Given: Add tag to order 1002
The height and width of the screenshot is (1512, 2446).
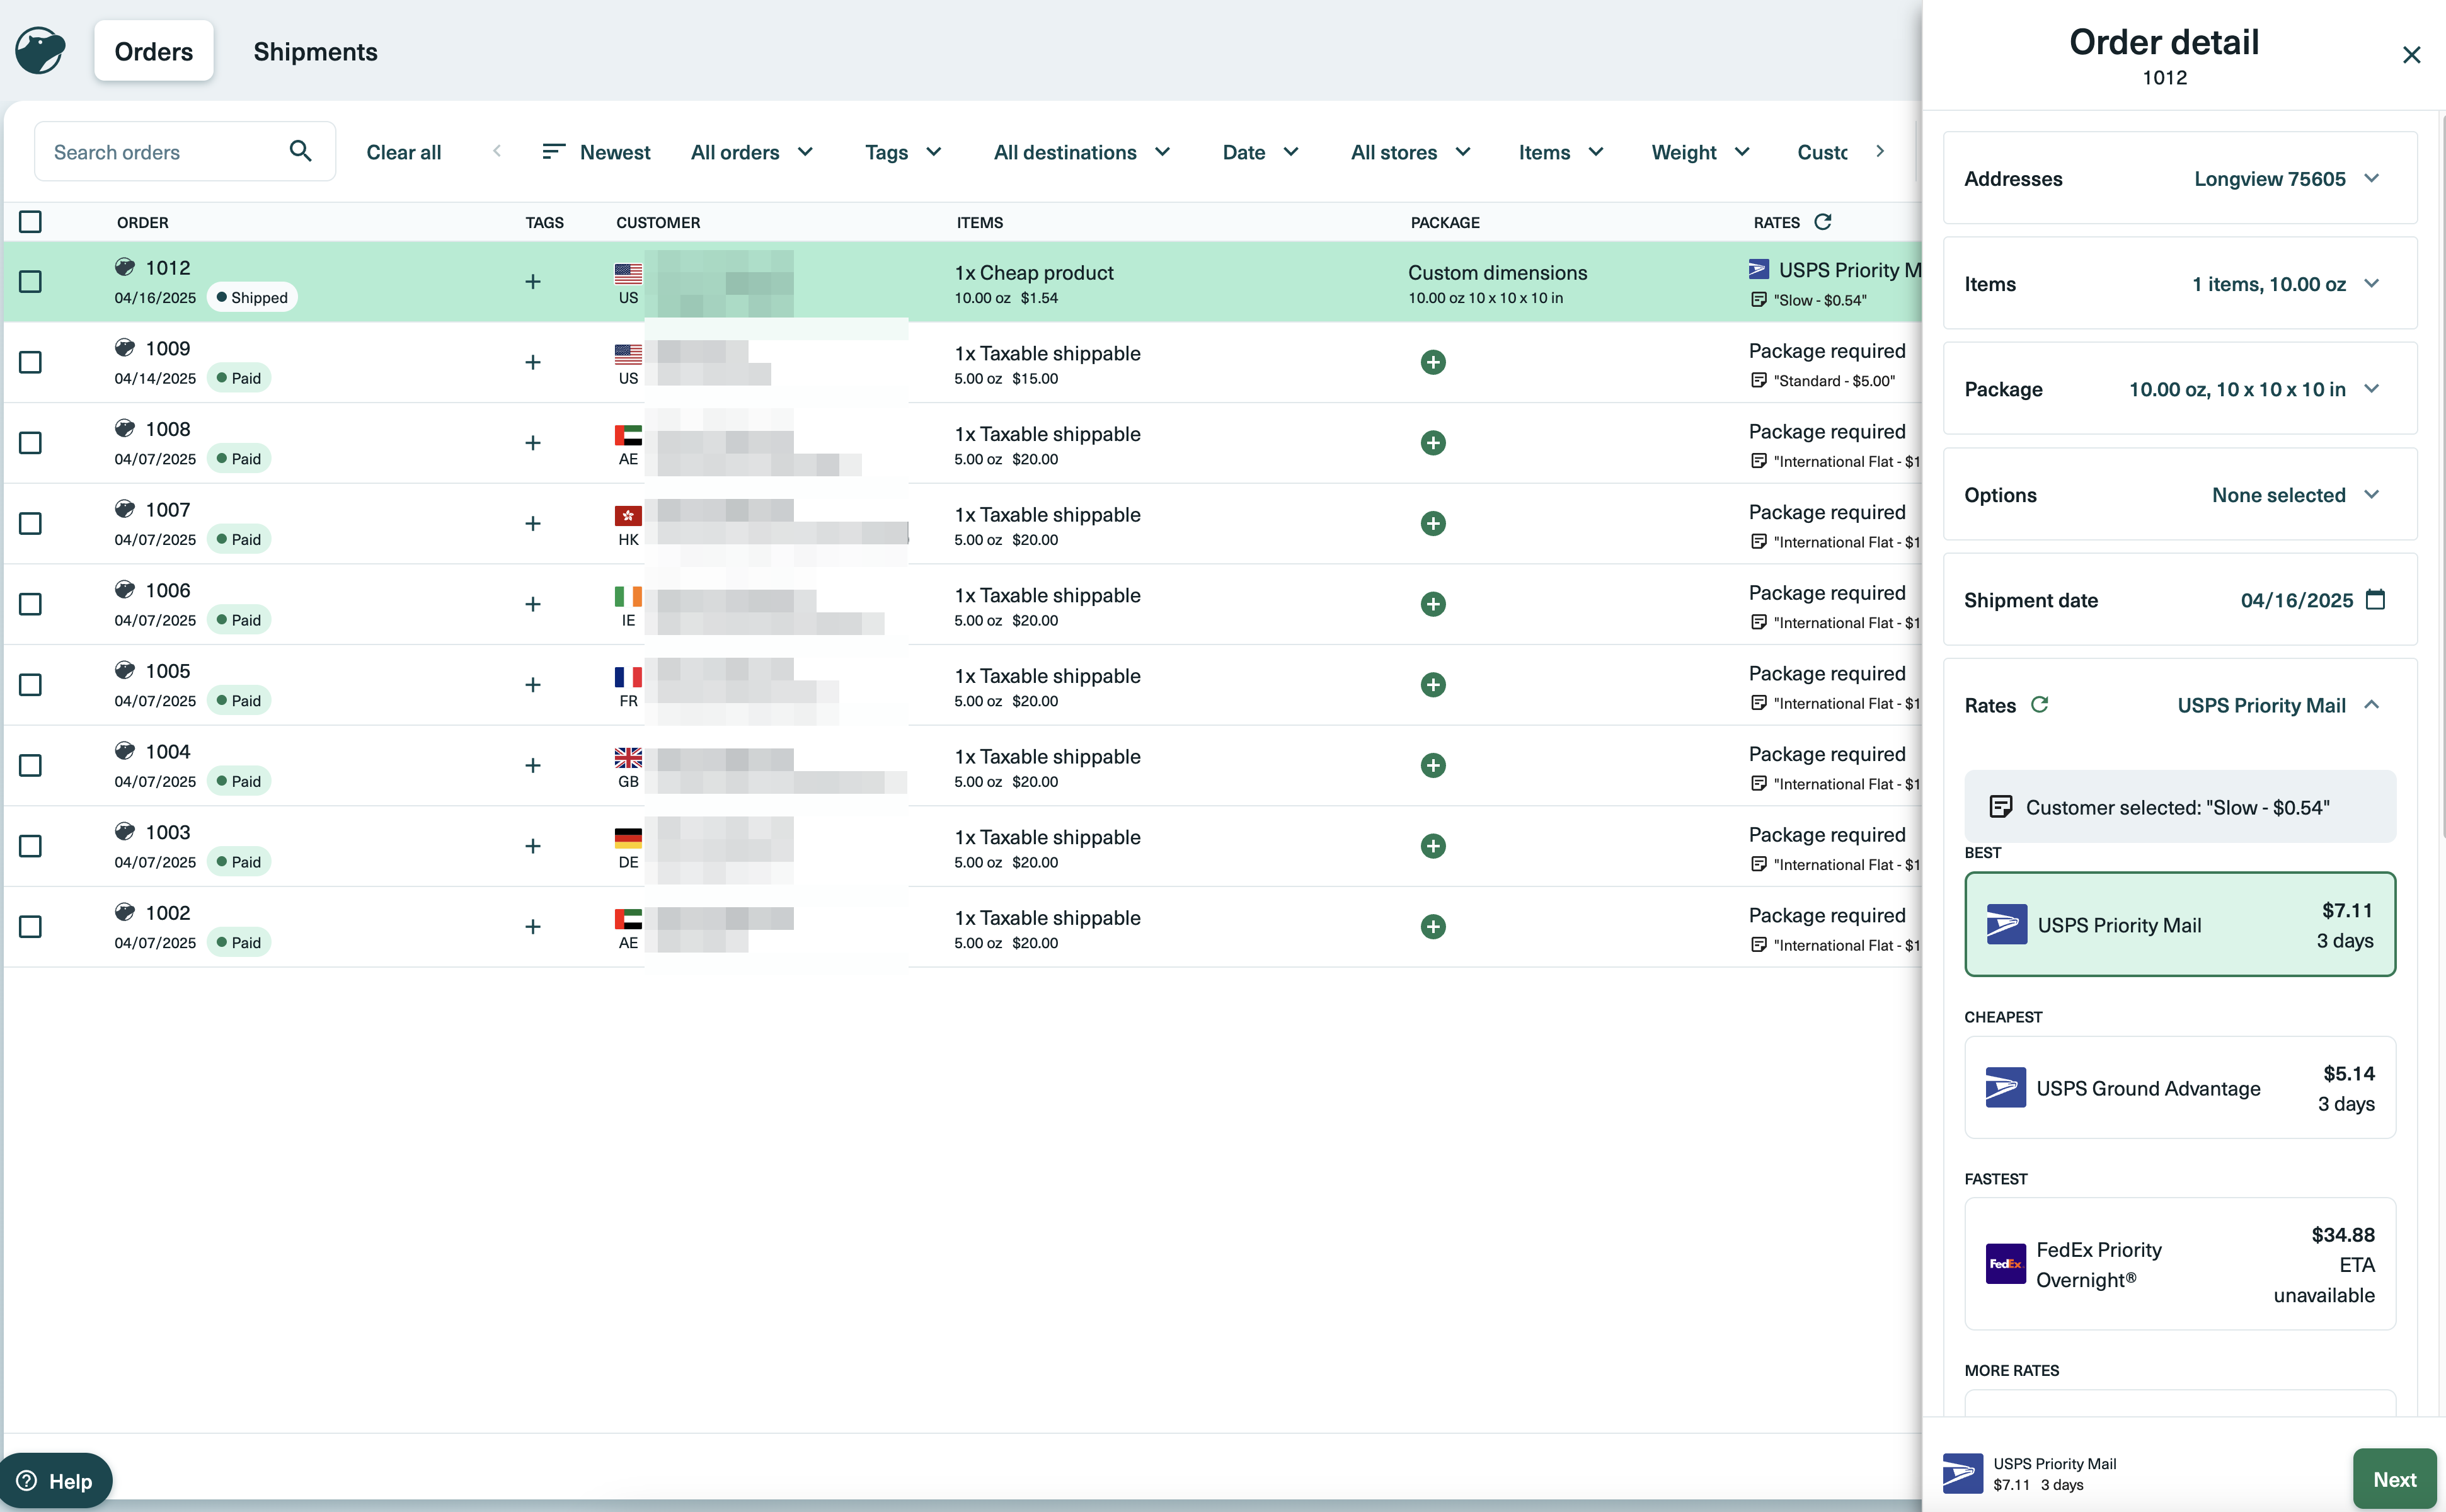Looking at the screenshot, I should point(533,927).
